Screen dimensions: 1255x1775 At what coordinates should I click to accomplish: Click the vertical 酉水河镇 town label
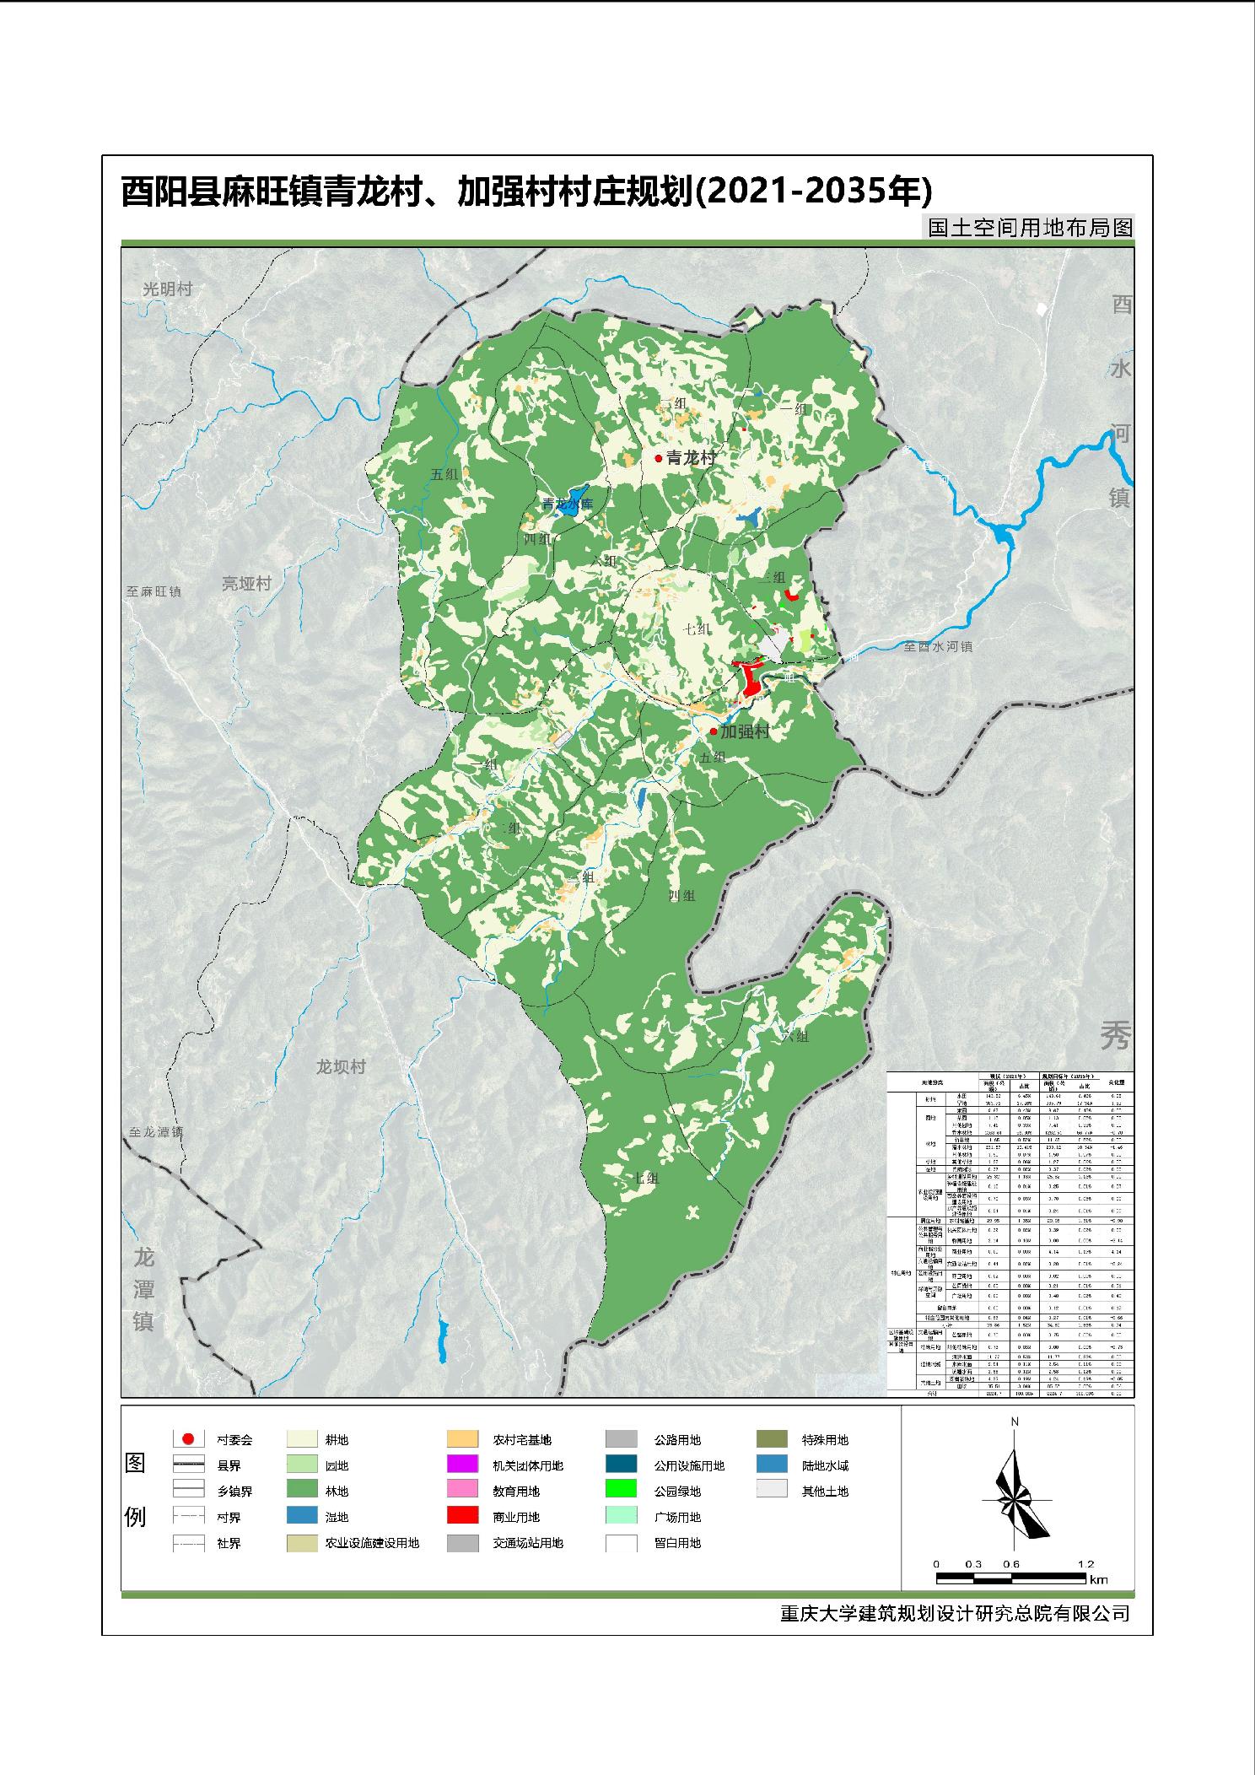[x=1120, y=402]
